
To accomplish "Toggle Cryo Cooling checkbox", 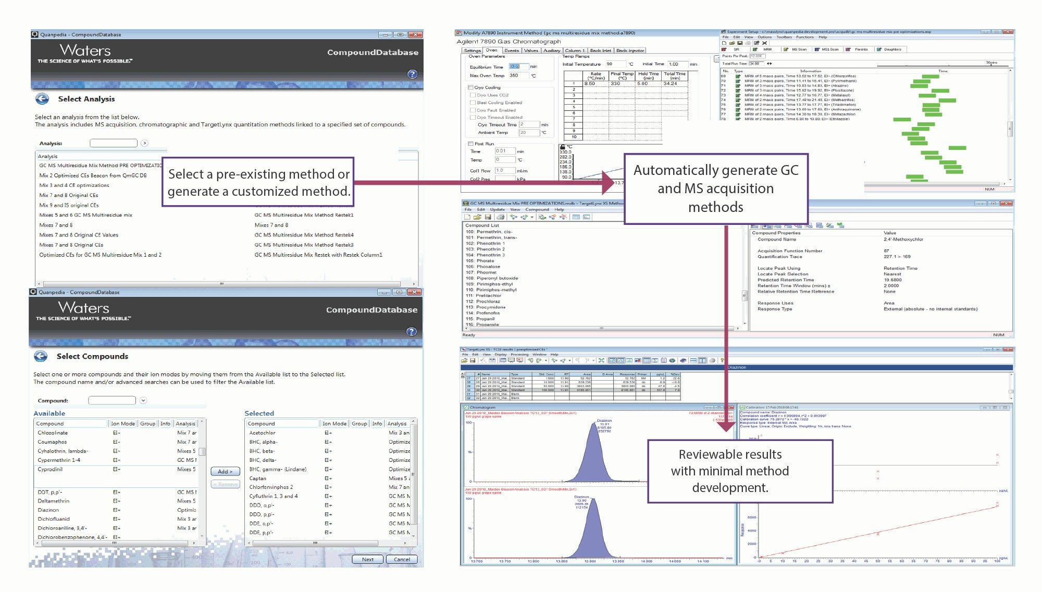I will tap(471, 87).
